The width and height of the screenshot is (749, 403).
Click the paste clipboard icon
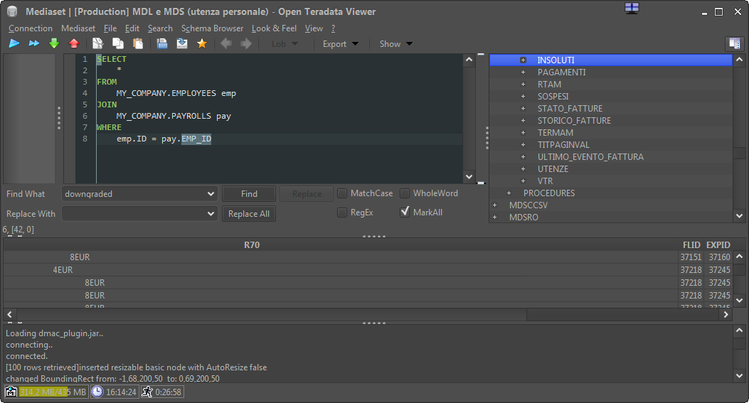click(138, 43)
